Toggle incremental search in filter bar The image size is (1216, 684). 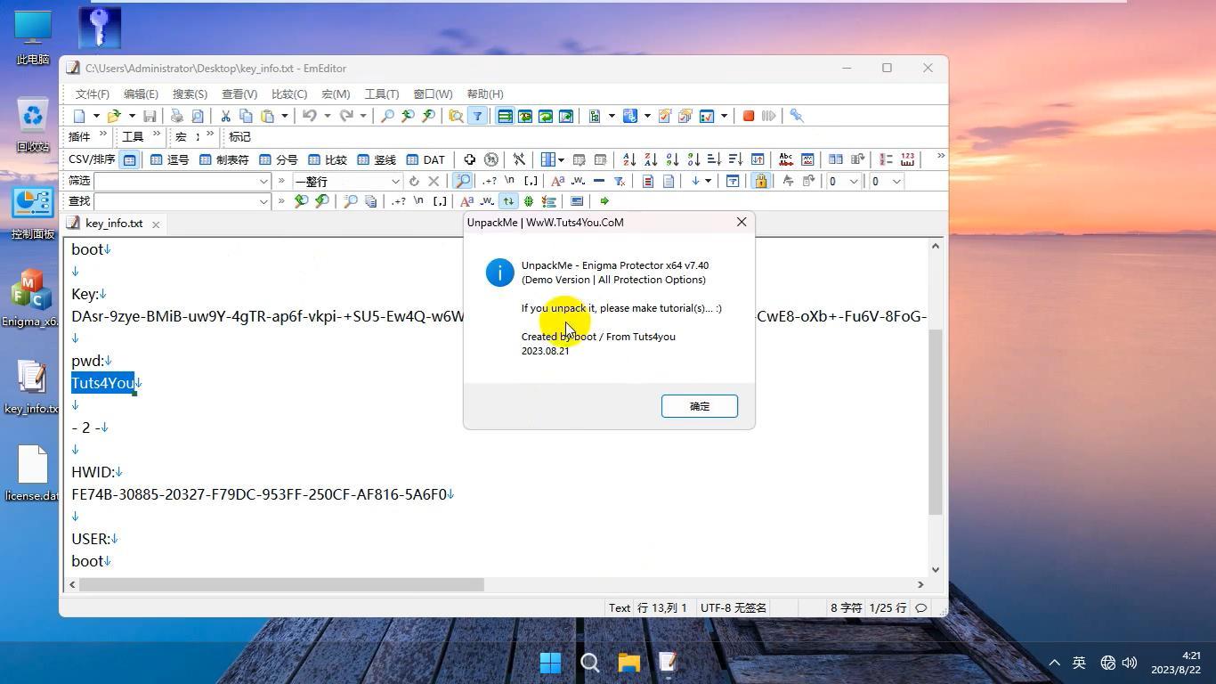pos(463,181)
